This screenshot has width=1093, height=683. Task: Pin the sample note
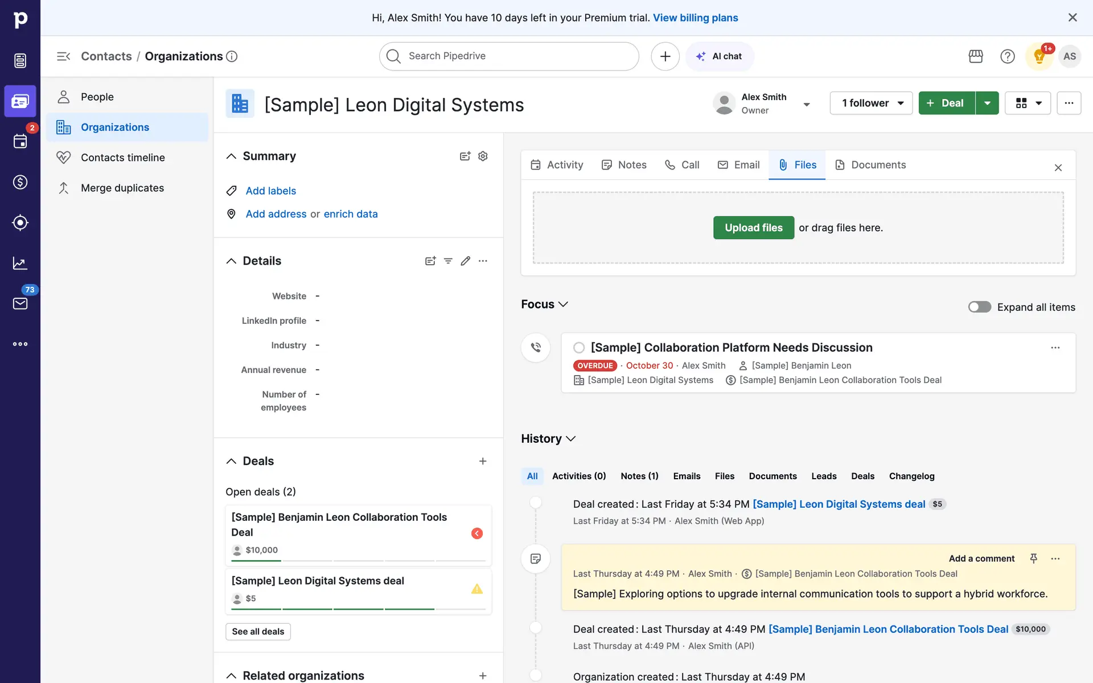(x=1033, y=558)
